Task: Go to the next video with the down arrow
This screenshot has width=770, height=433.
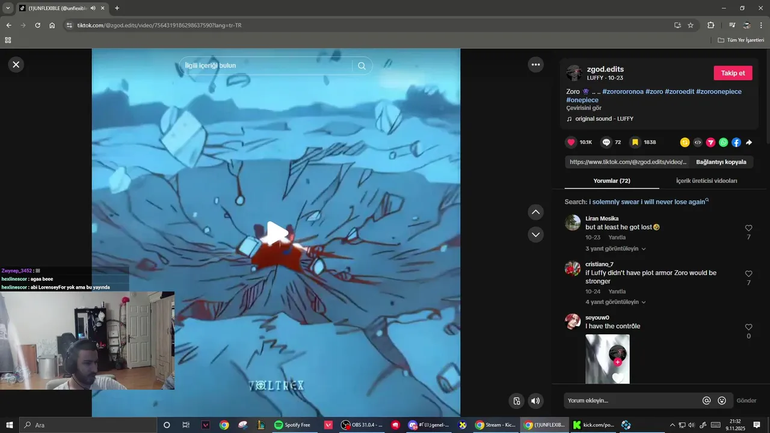Action: point(536,234)
